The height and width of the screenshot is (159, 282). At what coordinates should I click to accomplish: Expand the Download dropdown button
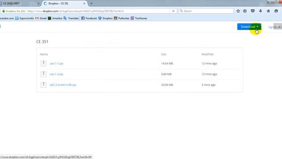coord(249,26)
